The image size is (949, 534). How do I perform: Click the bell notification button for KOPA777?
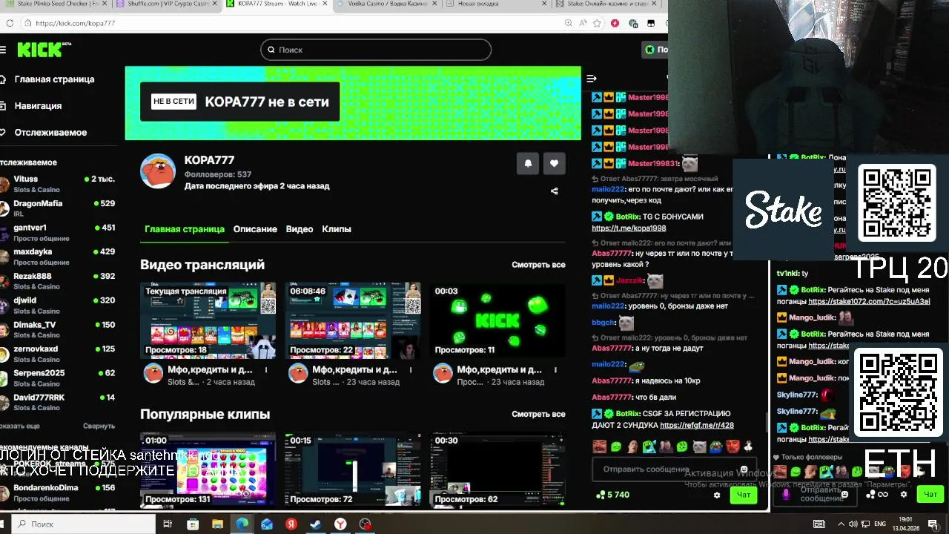528,164
